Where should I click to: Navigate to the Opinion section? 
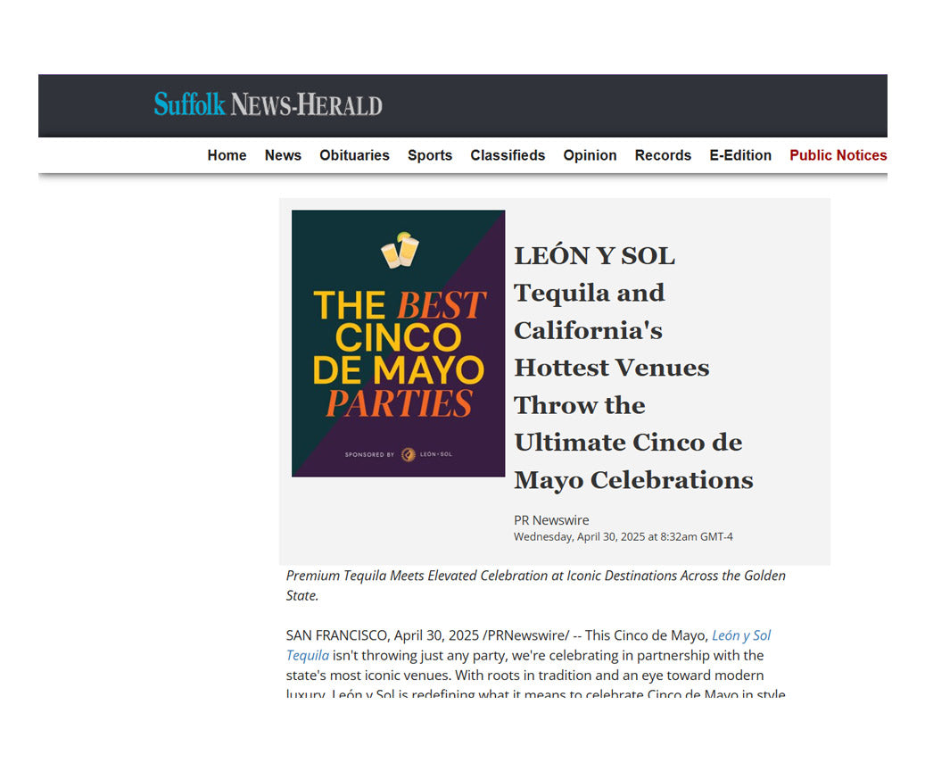tap(590, 155)
